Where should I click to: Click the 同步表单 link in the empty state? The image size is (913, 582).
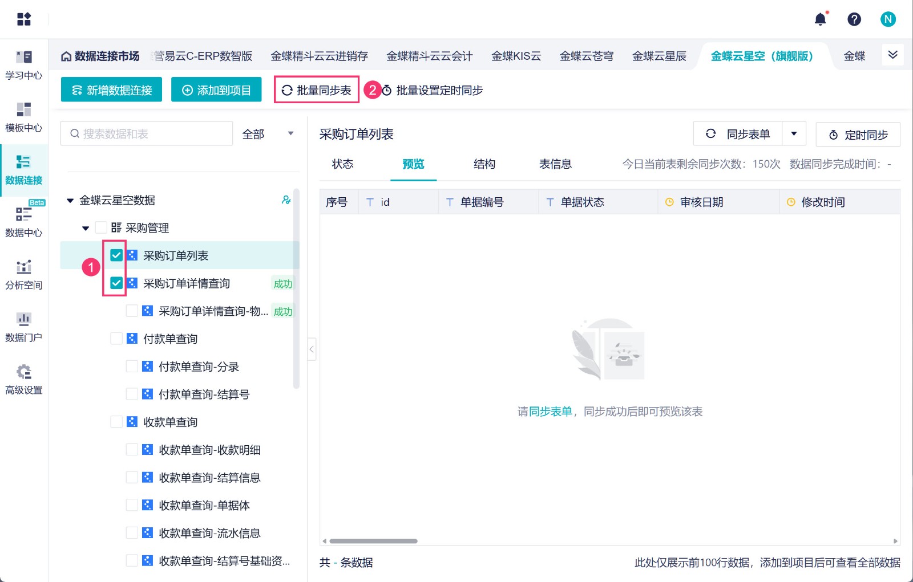click(x=551, y=412)
